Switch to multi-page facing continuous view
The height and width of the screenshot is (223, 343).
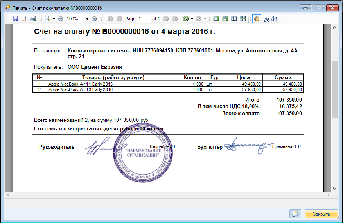[x=243, y=19]
